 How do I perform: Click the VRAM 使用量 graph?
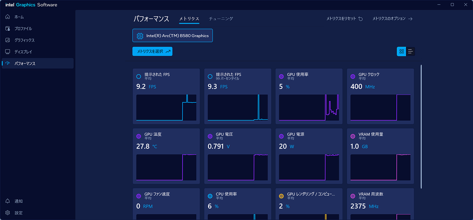380,167
